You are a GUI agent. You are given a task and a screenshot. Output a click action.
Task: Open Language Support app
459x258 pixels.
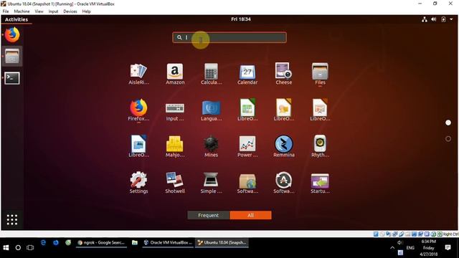click(211, 110)
